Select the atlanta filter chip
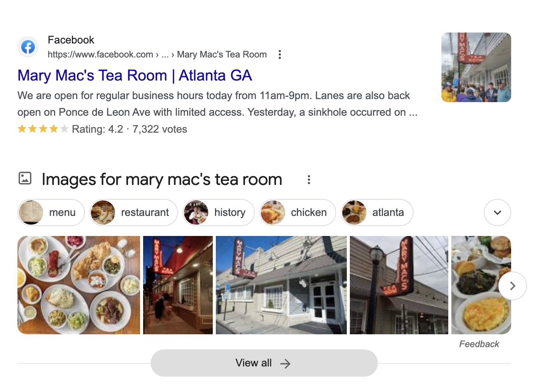 point(377,213)
